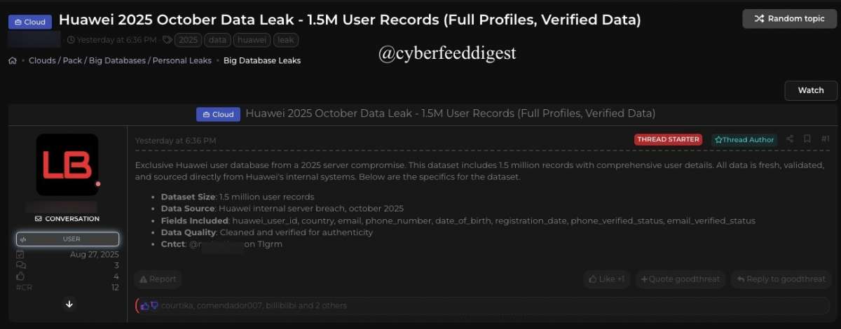This screenshot has width=841, height=329.
Task: Click the reaction icons beside courtika
Action: (x=149, y=306)
